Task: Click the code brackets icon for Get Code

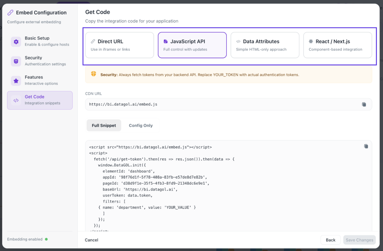Action: (16, 100)
